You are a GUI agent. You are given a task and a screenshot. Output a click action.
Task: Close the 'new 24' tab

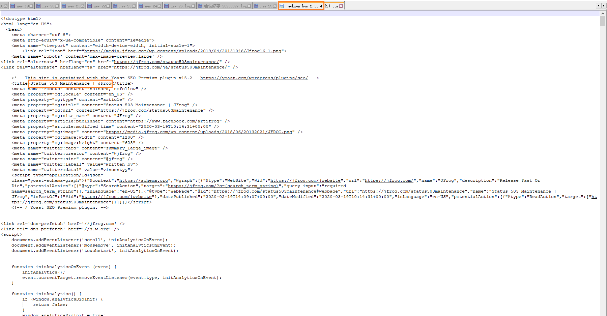[x=159, y=6]
